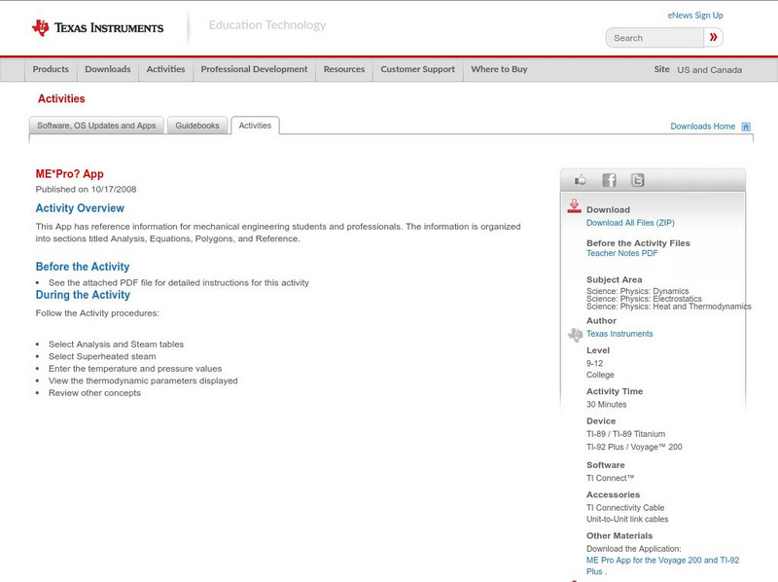Open the Where to Buy menu

click(499, 70)
